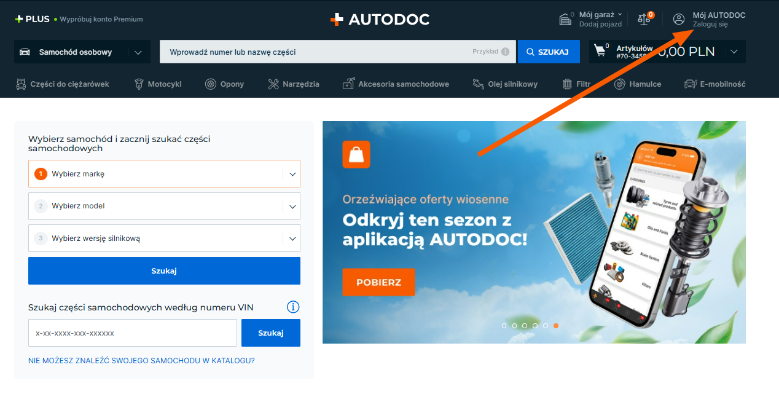Click the orange POBIERZ banner button
Image resolution: width=779 pixels, height=394 pixels.
tap(378, 283)
